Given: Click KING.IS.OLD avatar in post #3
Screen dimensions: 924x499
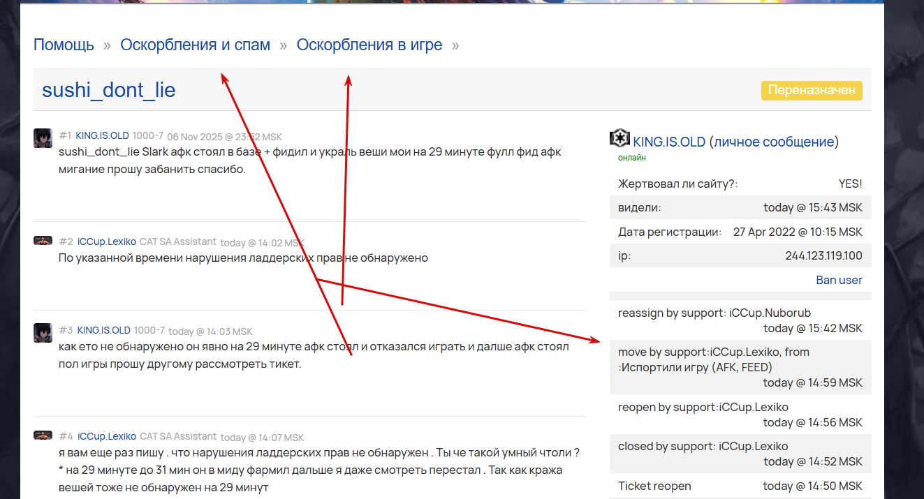Looking at the screenshot, I should point(43,332).
